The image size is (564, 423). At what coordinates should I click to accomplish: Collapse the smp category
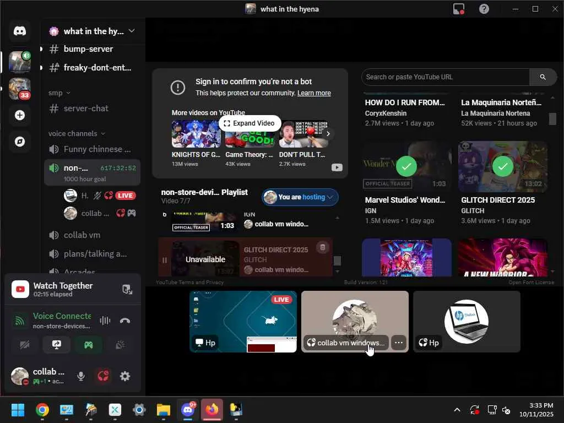click(x=59, y=93)
